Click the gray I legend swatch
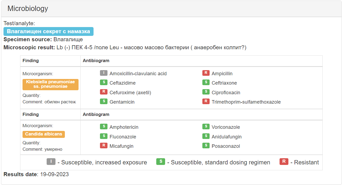 pos(51,162)
